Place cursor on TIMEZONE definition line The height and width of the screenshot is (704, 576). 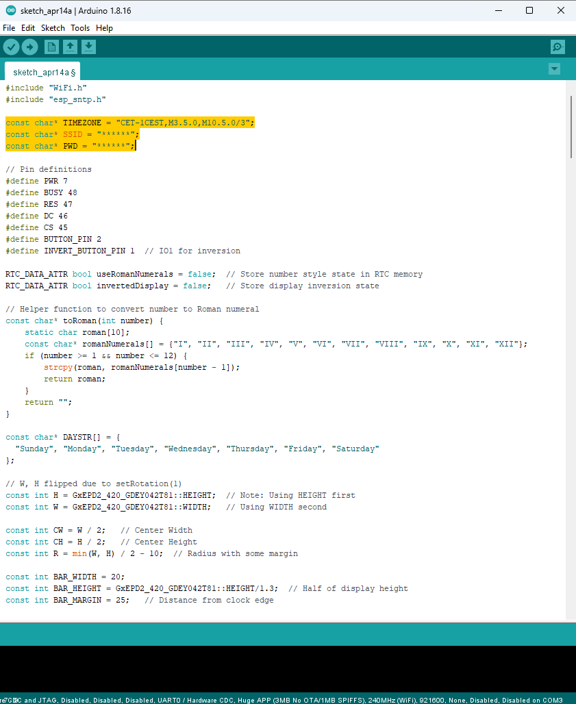click(x=130, y=123)
